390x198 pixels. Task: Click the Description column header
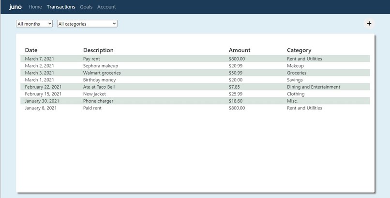(98, 50)
